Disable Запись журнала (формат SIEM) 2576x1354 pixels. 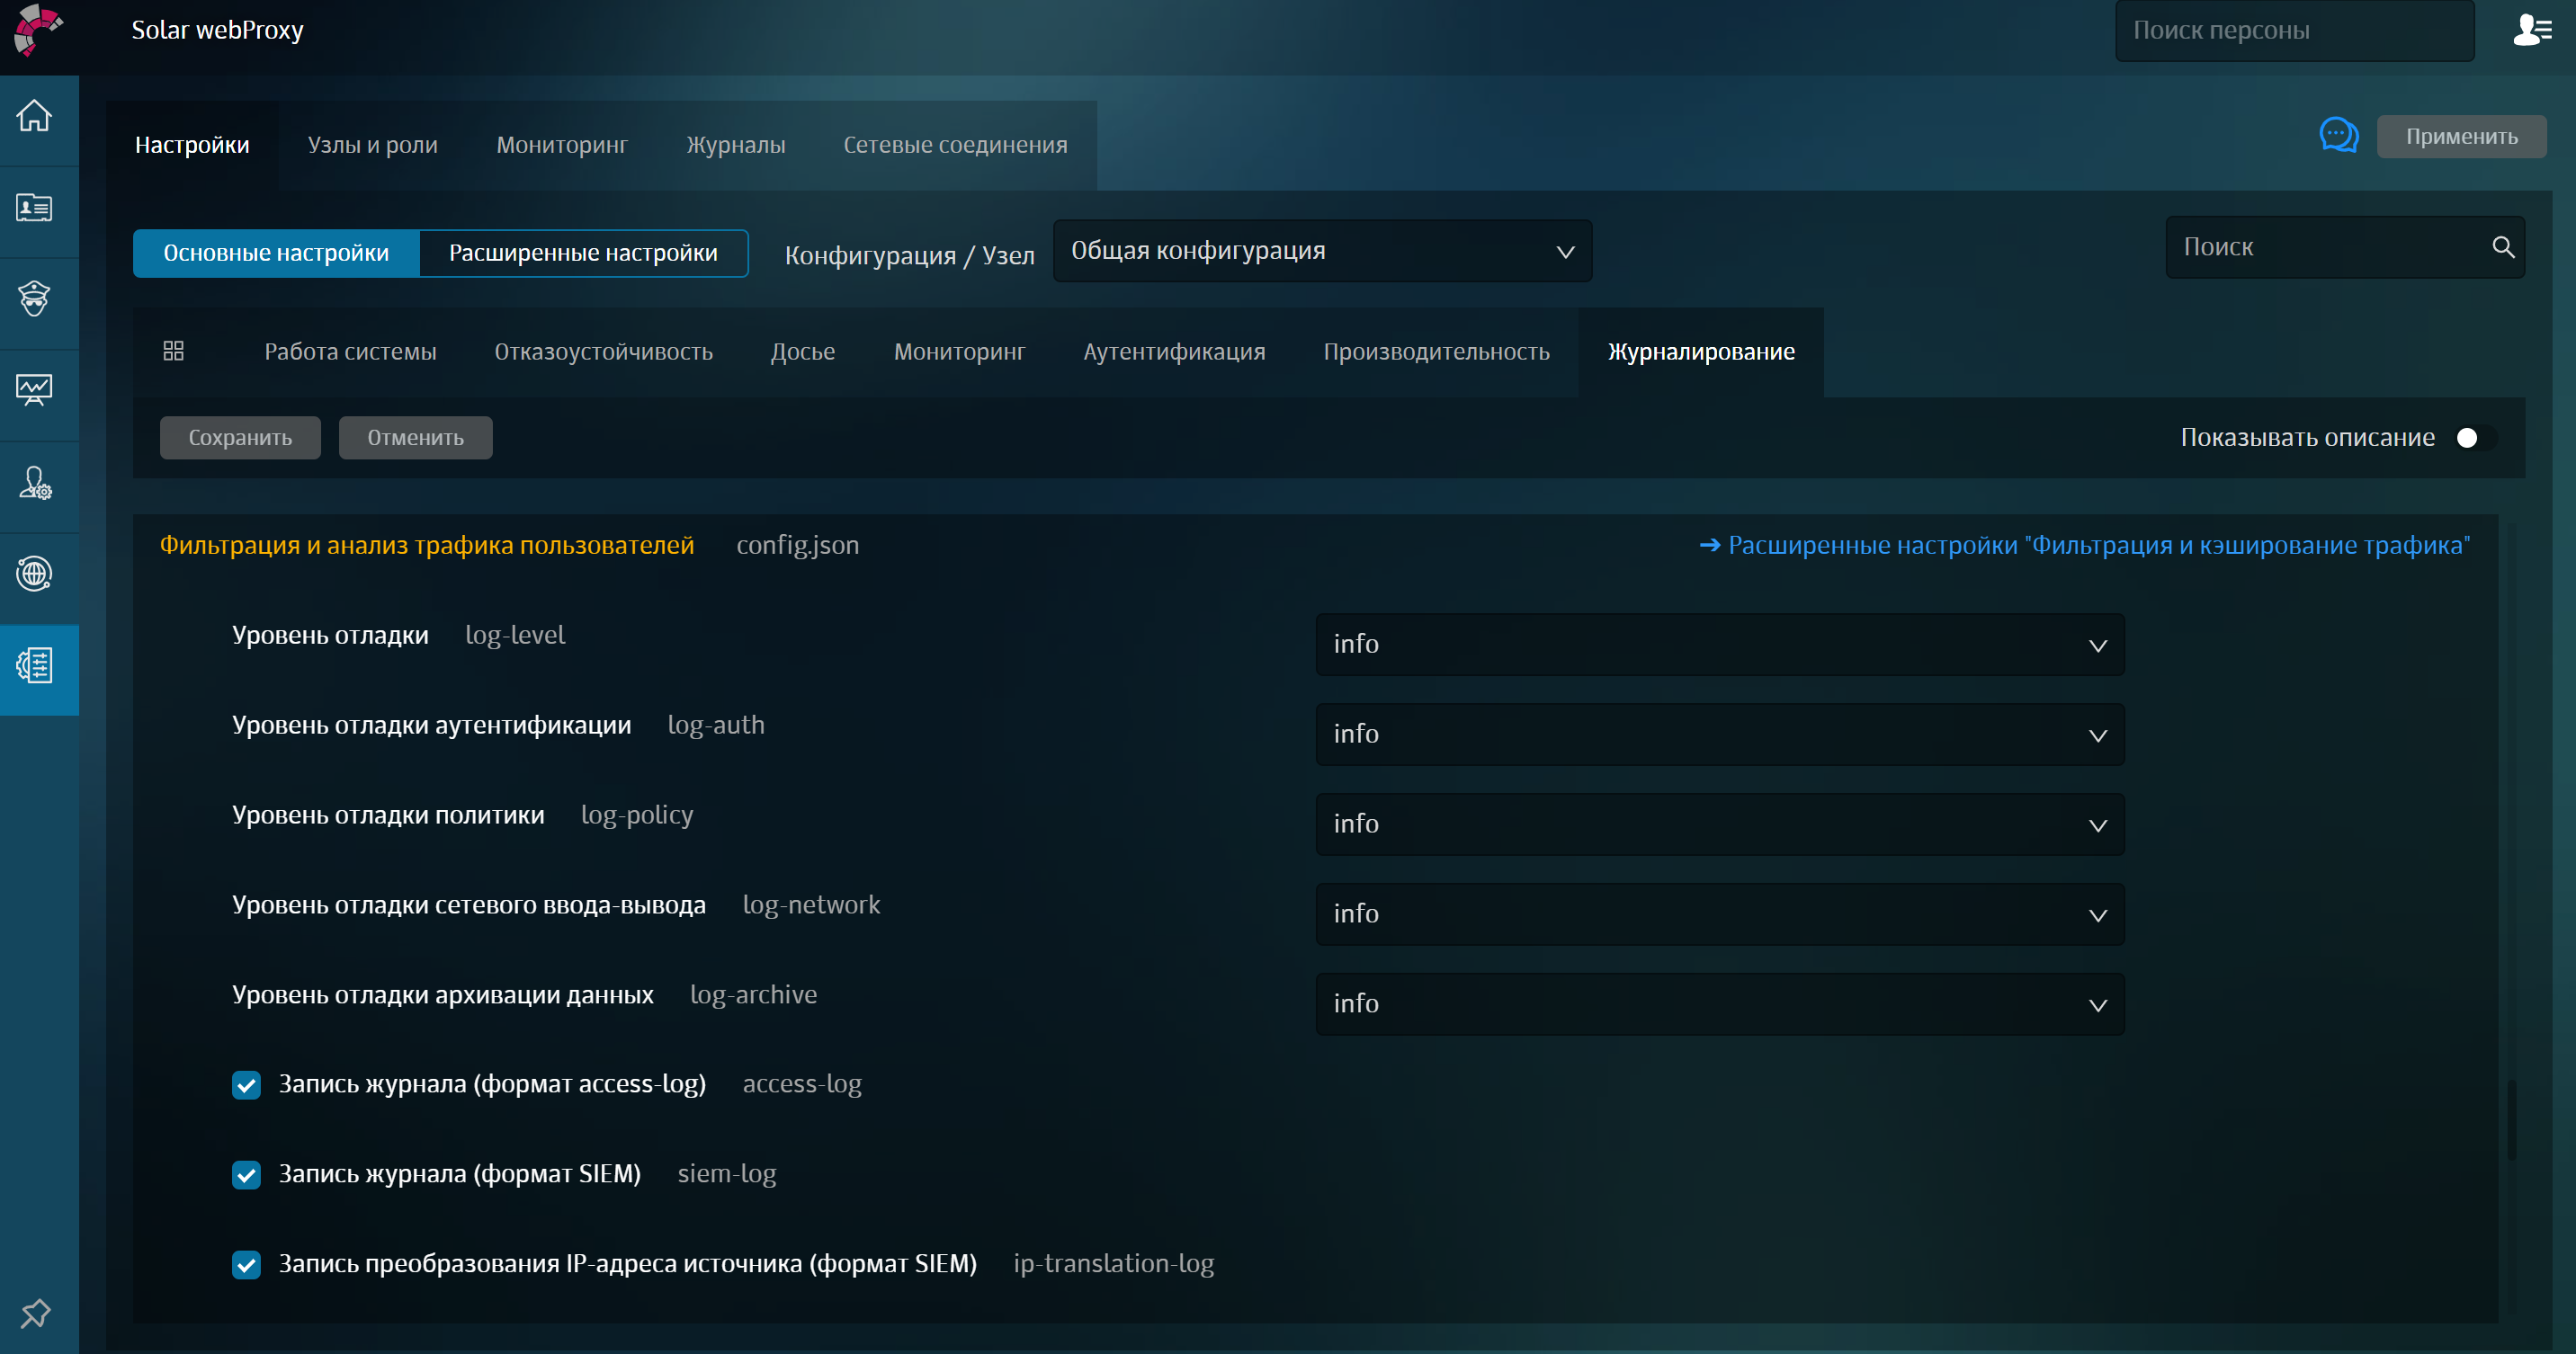(246, 1174)
